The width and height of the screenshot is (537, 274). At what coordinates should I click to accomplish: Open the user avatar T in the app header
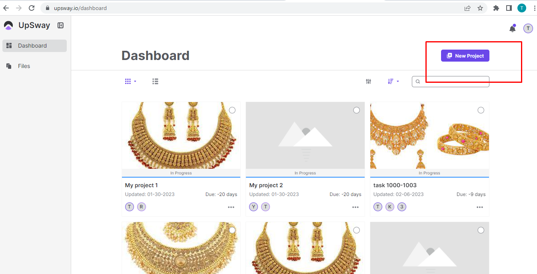pos(528,28)
